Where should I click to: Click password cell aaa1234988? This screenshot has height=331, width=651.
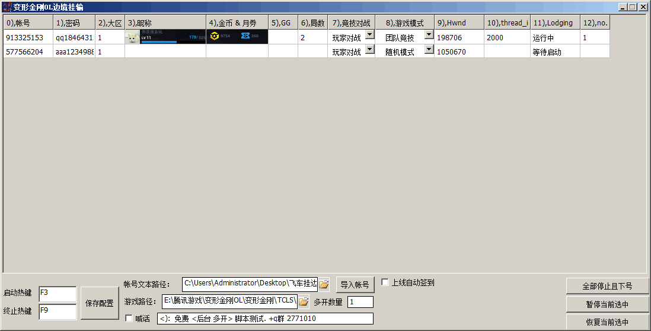[x=74, y=52]
